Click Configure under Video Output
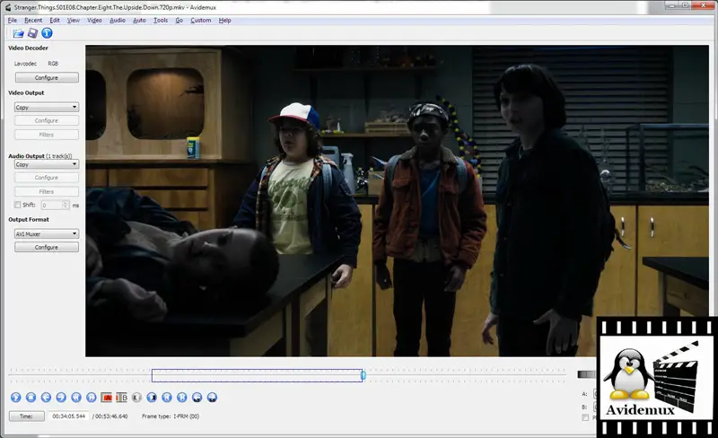 click(47, 120)
